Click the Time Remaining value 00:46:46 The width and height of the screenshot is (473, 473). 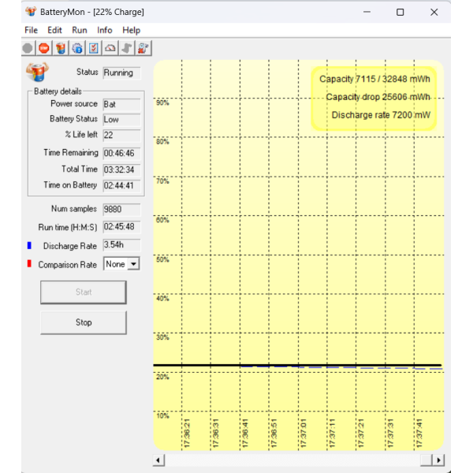[x=121, y=153]
